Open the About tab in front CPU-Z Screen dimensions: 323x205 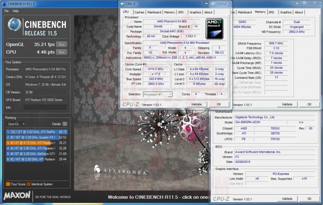click(x=208, y=13)
